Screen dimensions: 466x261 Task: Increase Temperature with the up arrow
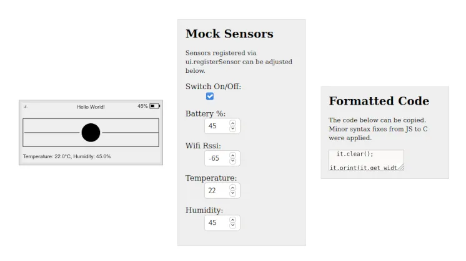[233, 187]
